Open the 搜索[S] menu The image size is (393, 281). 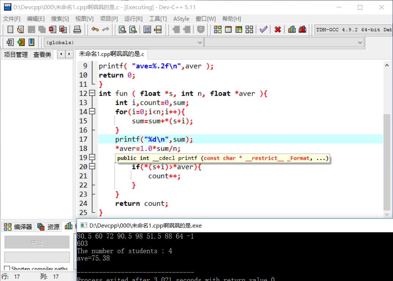(x=60, y=19)
